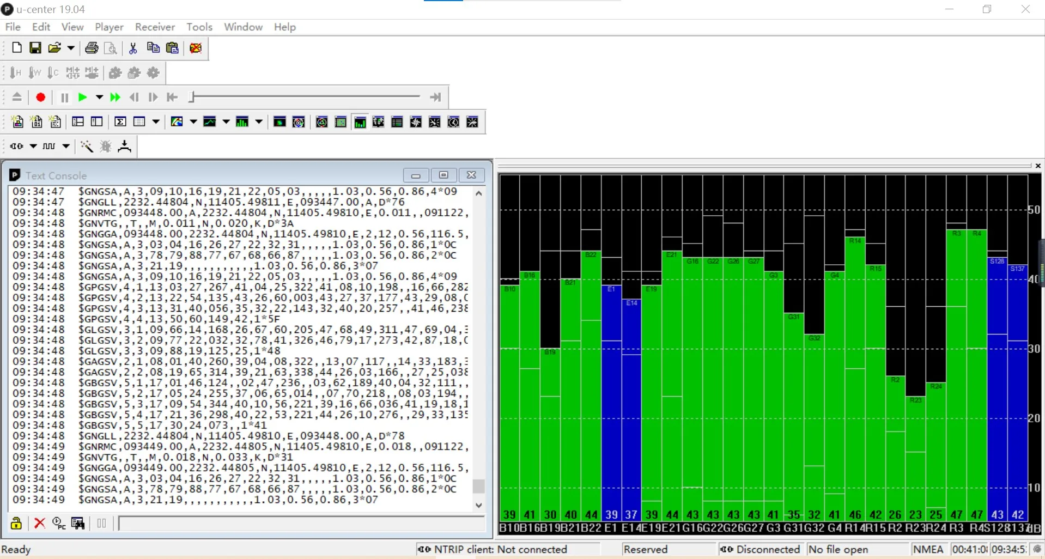Expand the baudrate dropdown arrow
Image resolution: width=1045 pixels, height=559 pixels.
tap(66, 146)
